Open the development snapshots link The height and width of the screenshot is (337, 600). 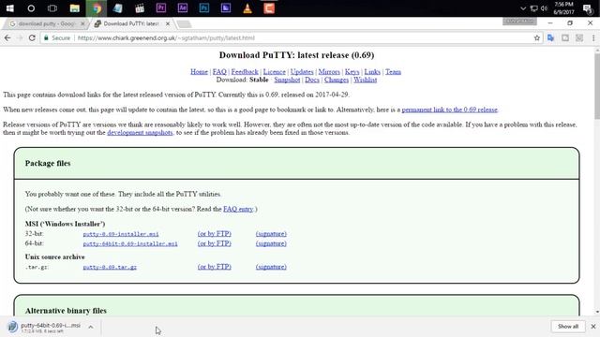(x=140, y=133)
